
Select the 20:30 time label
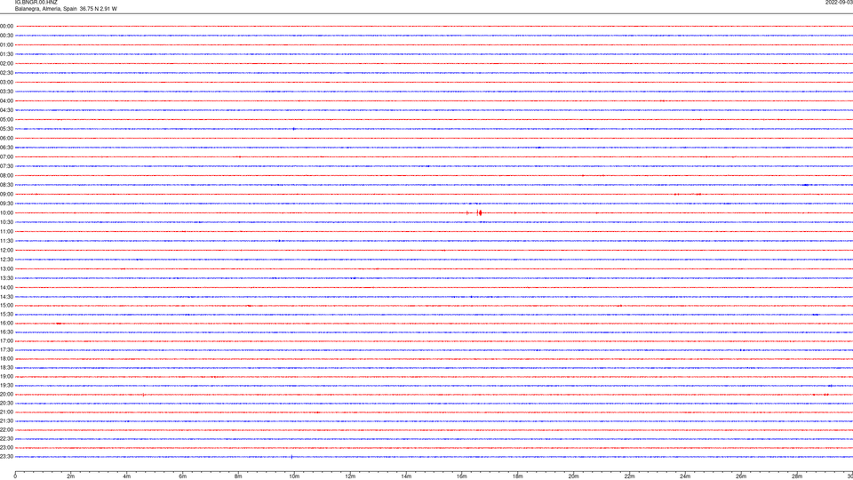[6, 404]
